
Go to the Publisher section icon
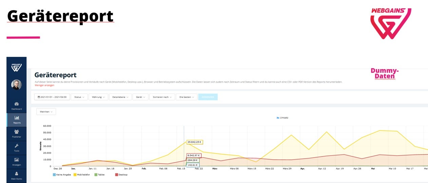point(16,132)
